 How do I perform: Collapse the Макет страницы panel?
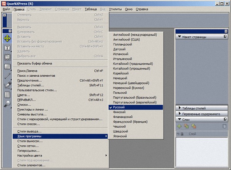click(179, 37)
